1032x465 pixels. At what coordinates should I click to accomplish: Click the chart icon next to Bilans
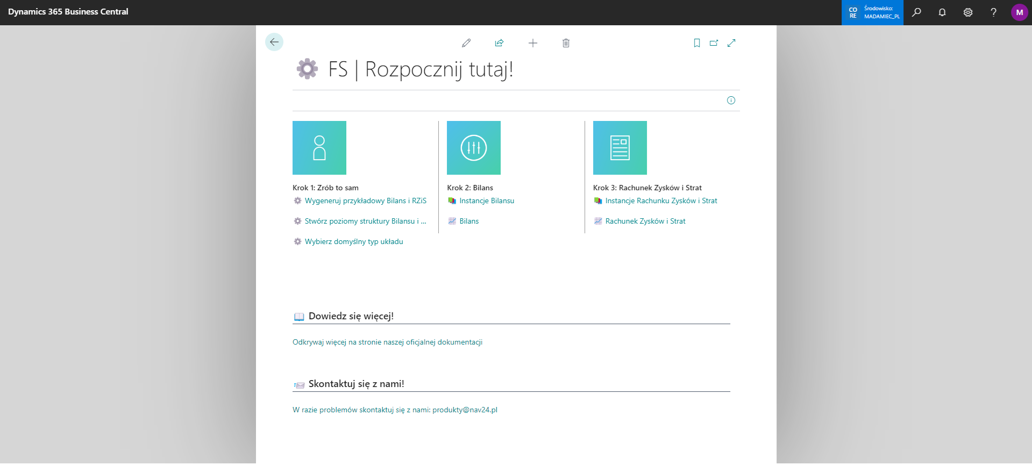(452, 221)
